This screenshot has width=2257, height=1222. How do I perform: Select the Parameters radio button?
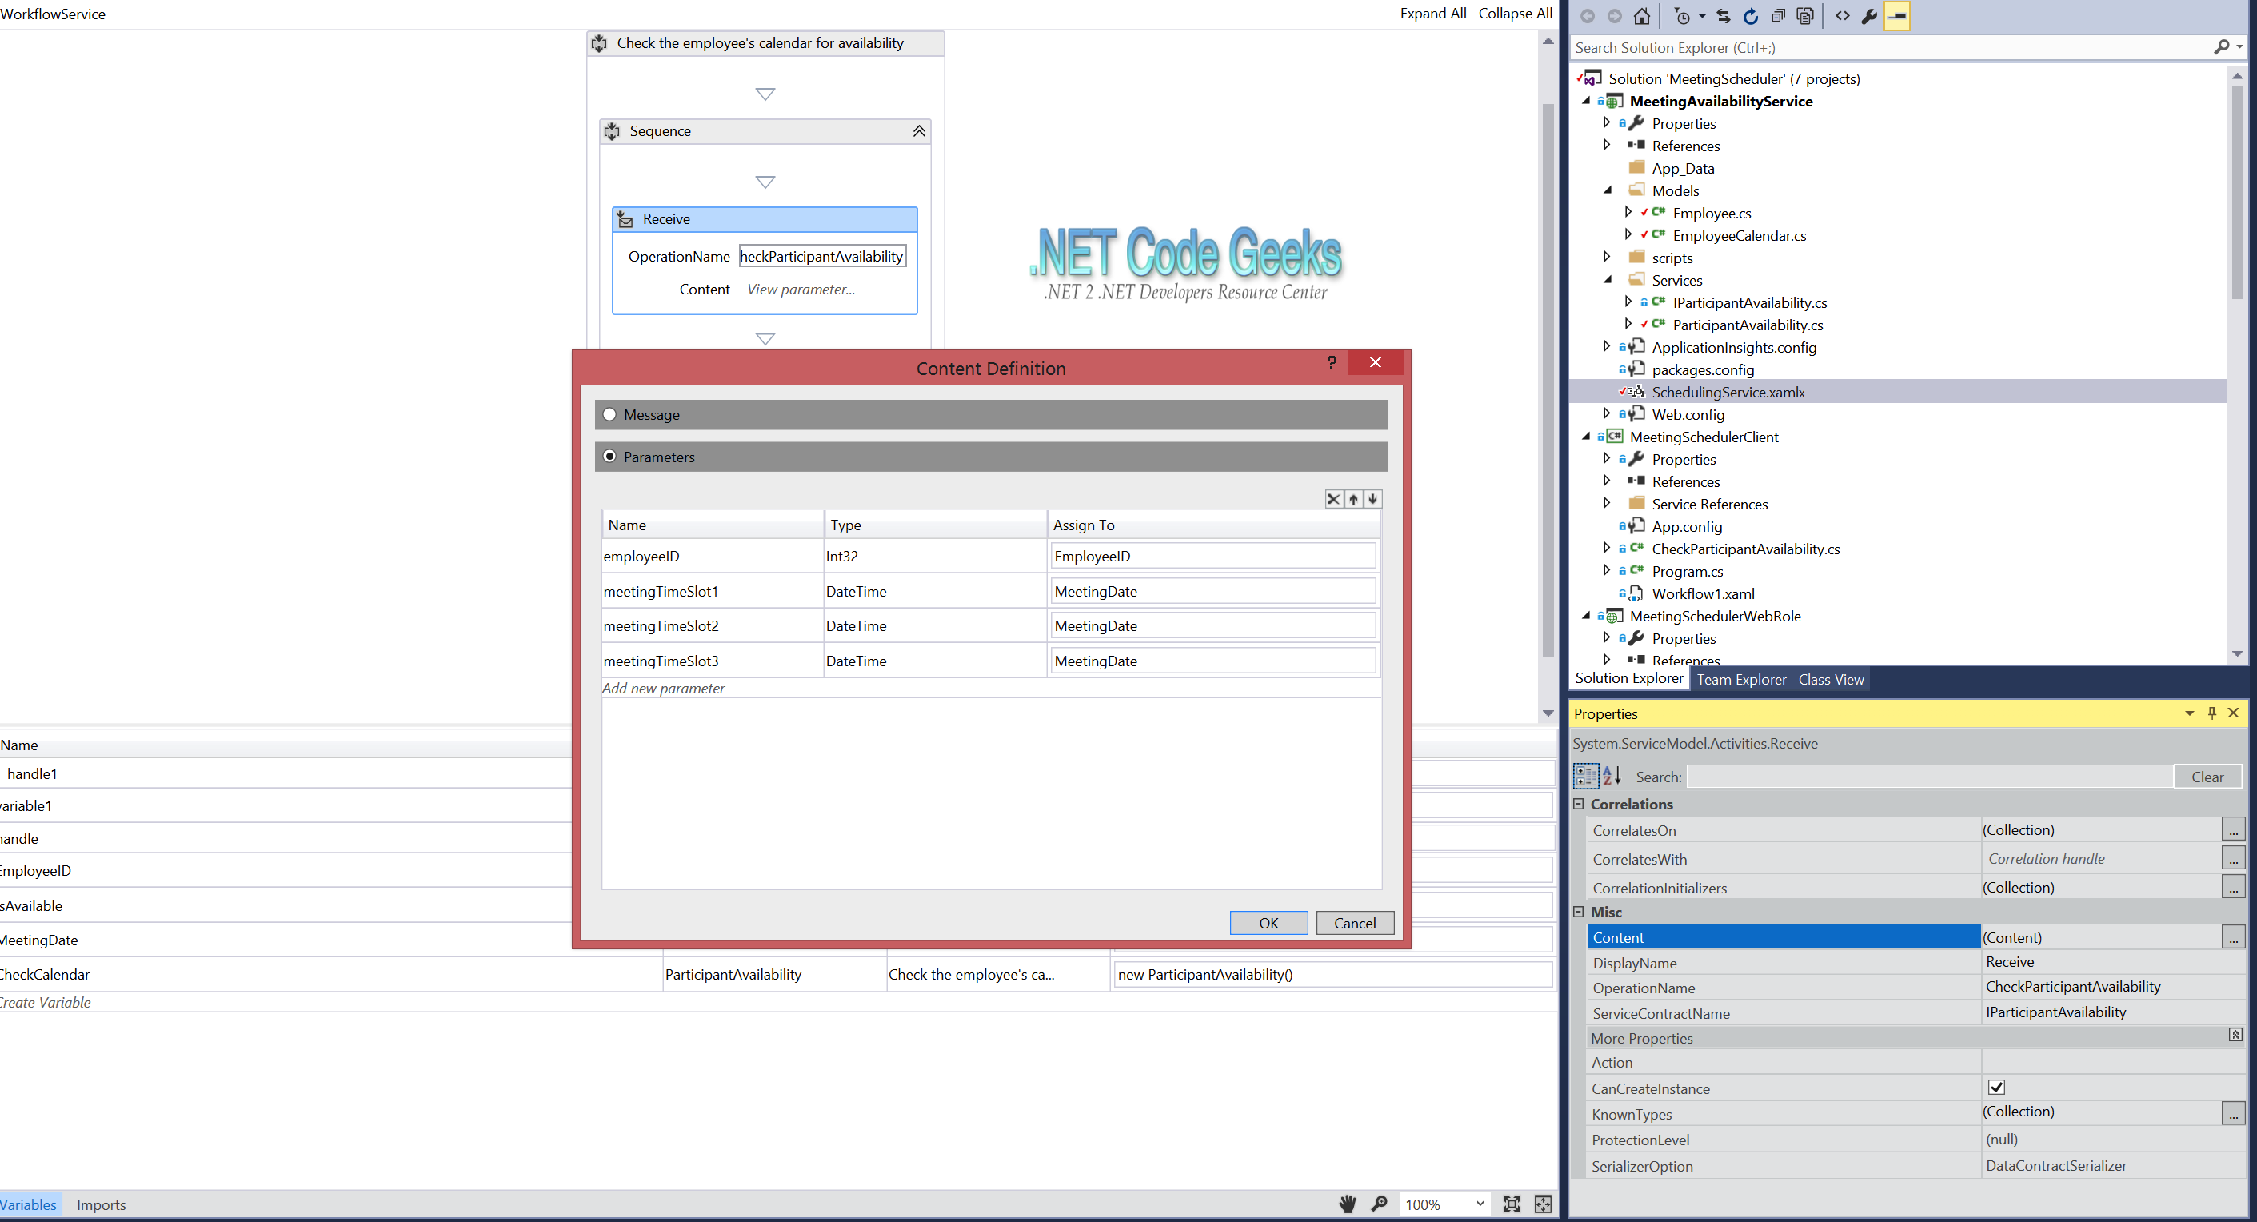tap(609, 457)
